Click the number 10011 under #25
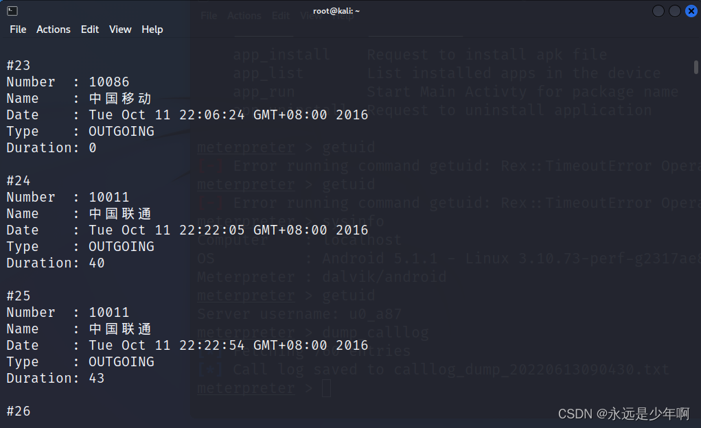Viewport: 701px width, 428px height. click(x=108, y=313)
